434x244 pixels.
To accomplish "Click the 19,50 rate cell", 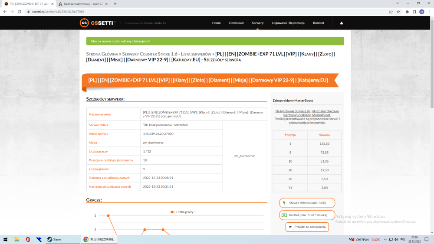I will [x=324, y=170].
